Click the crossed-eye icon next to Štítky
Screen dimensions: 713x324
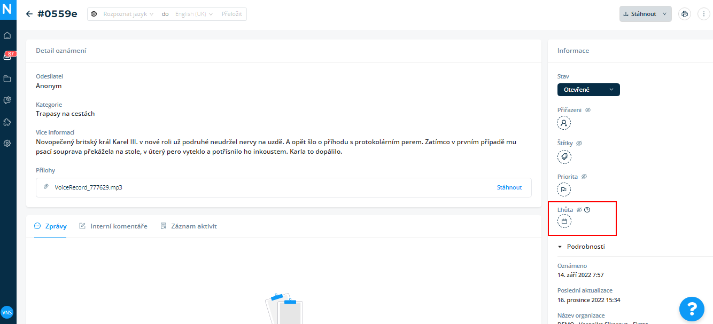tap(579, 143)
